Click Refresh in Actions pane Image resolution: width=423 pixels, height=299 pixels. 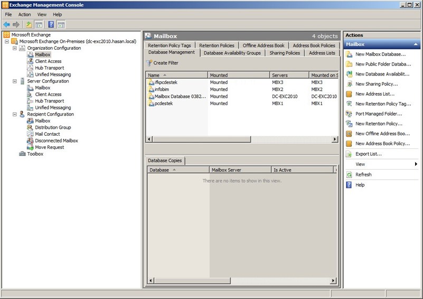tap(363, 175)
